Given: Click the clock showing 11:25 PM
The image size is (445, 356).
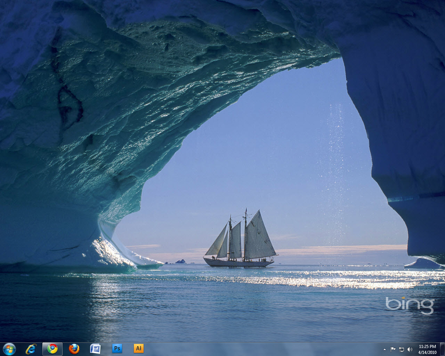Looking at the screenshot, I should 427,346.
